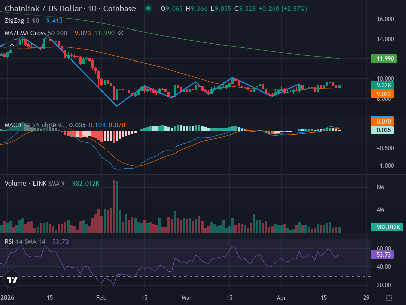Image resolution: width=406 pixels, height=305 pixels.
Task: Click the ZigZag value 9.413
Action: click(x=54, y=21)
